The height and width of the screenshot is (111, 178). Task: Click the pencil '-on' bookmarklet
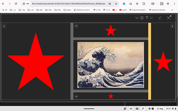(107, 10)
